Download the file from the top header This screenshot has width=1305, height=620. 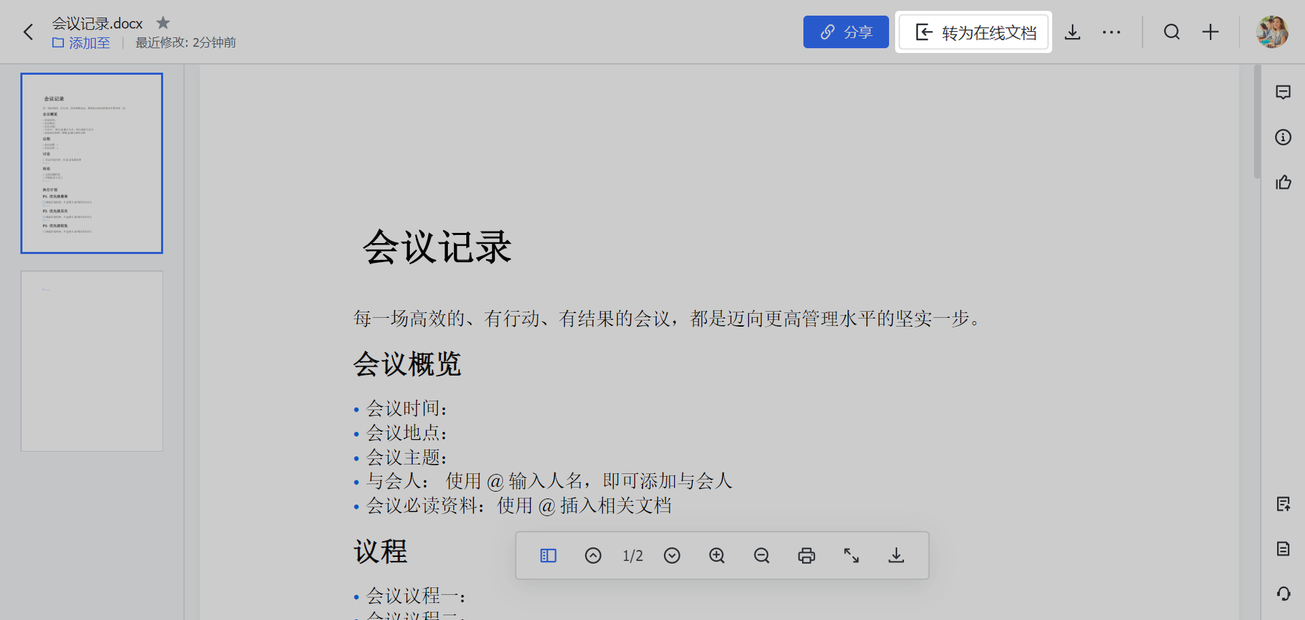click(1072, 32)
